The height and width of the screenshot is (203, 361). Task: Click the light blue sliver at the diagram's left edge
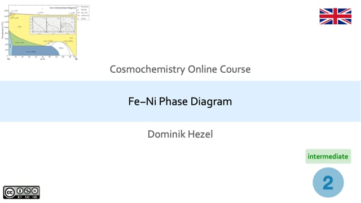10,47
